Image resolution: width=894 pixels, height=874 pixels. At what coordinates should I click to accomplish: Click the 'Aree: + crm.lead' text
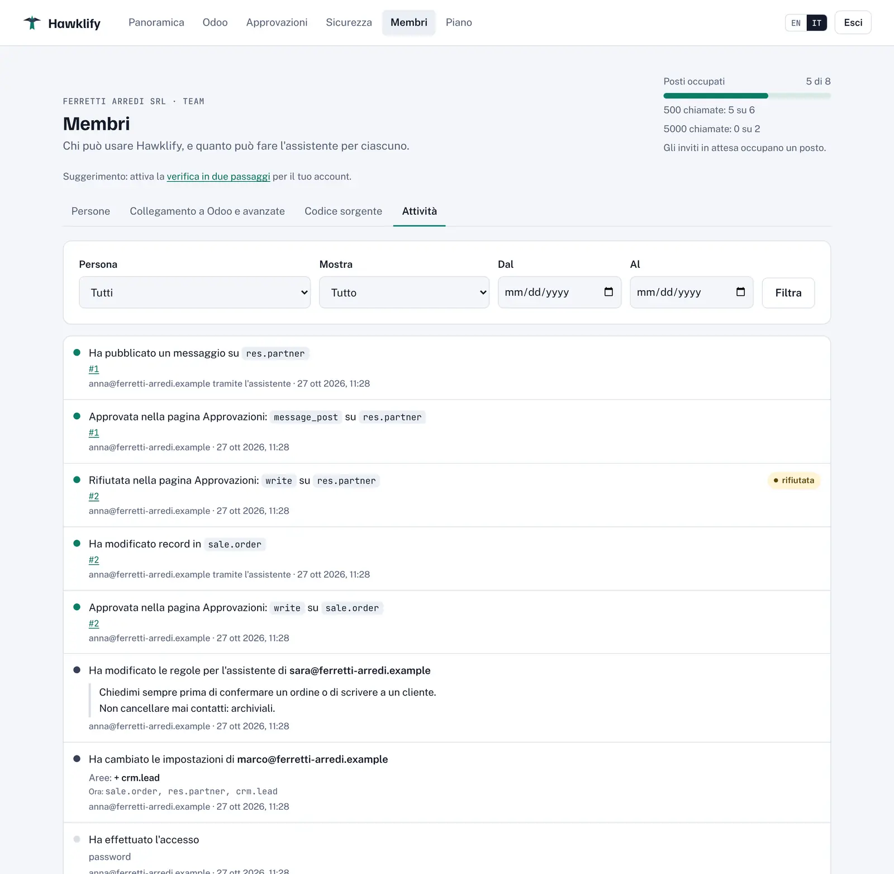(x=124, y=778)
